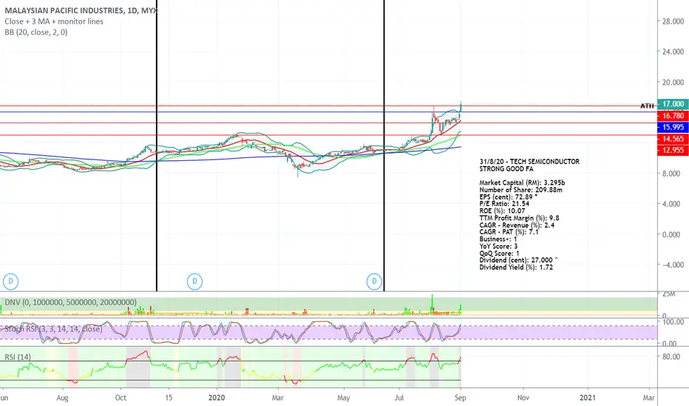The image size is (689, 406).
Task: Click the -4.000 price axis label
Action: click(673, 265)
